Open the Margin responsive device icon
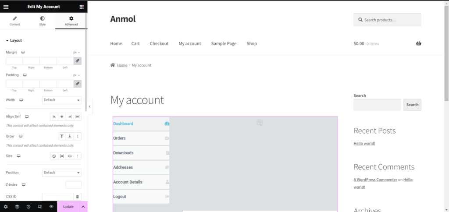 click(x=23, y=53)
